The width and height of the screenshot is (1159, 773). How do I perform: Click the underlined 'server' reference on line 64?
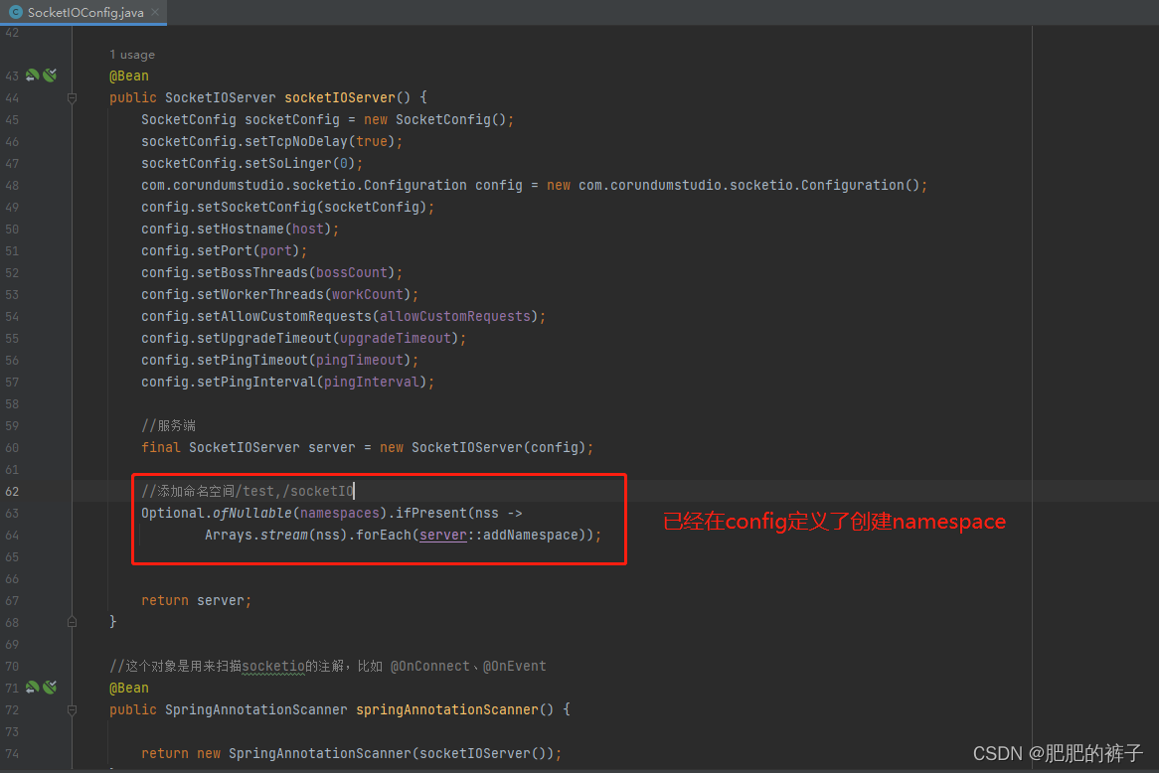pos(443,536)
